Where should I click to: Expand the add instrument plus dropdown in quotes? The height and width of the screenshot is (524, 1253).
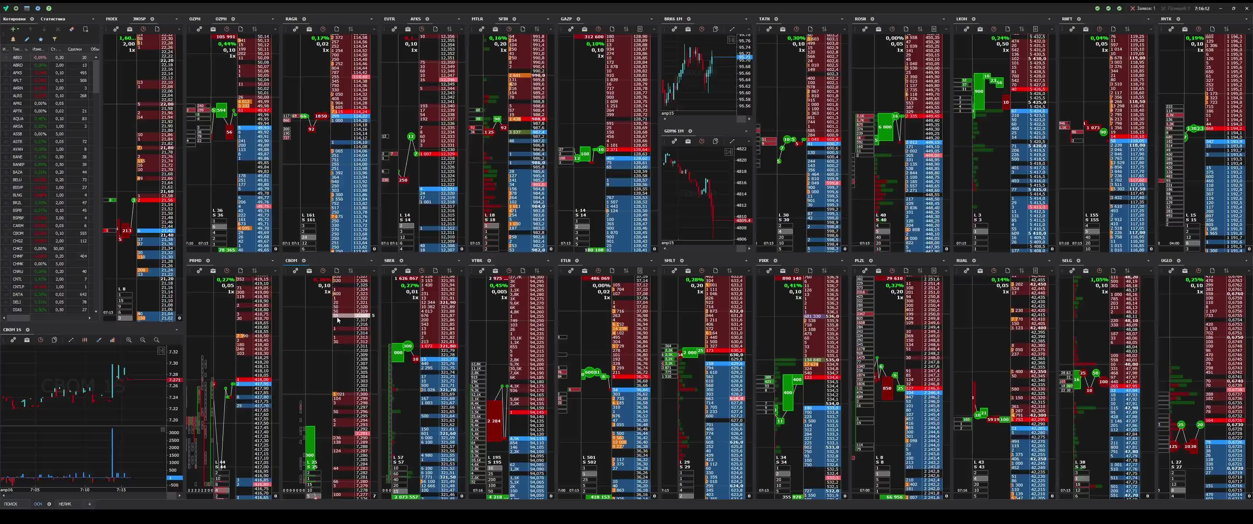pos(19,29)
